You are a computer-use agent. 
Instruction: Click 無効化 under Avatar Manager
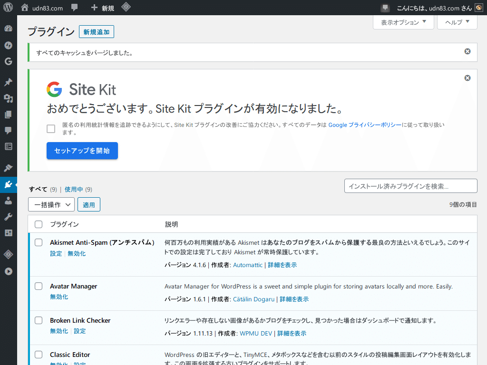59,297
